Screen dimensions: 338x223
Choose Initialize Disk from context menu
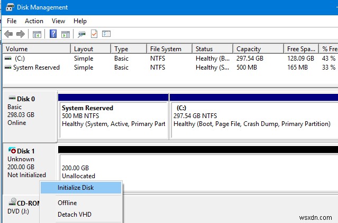[x=81, y=188]
